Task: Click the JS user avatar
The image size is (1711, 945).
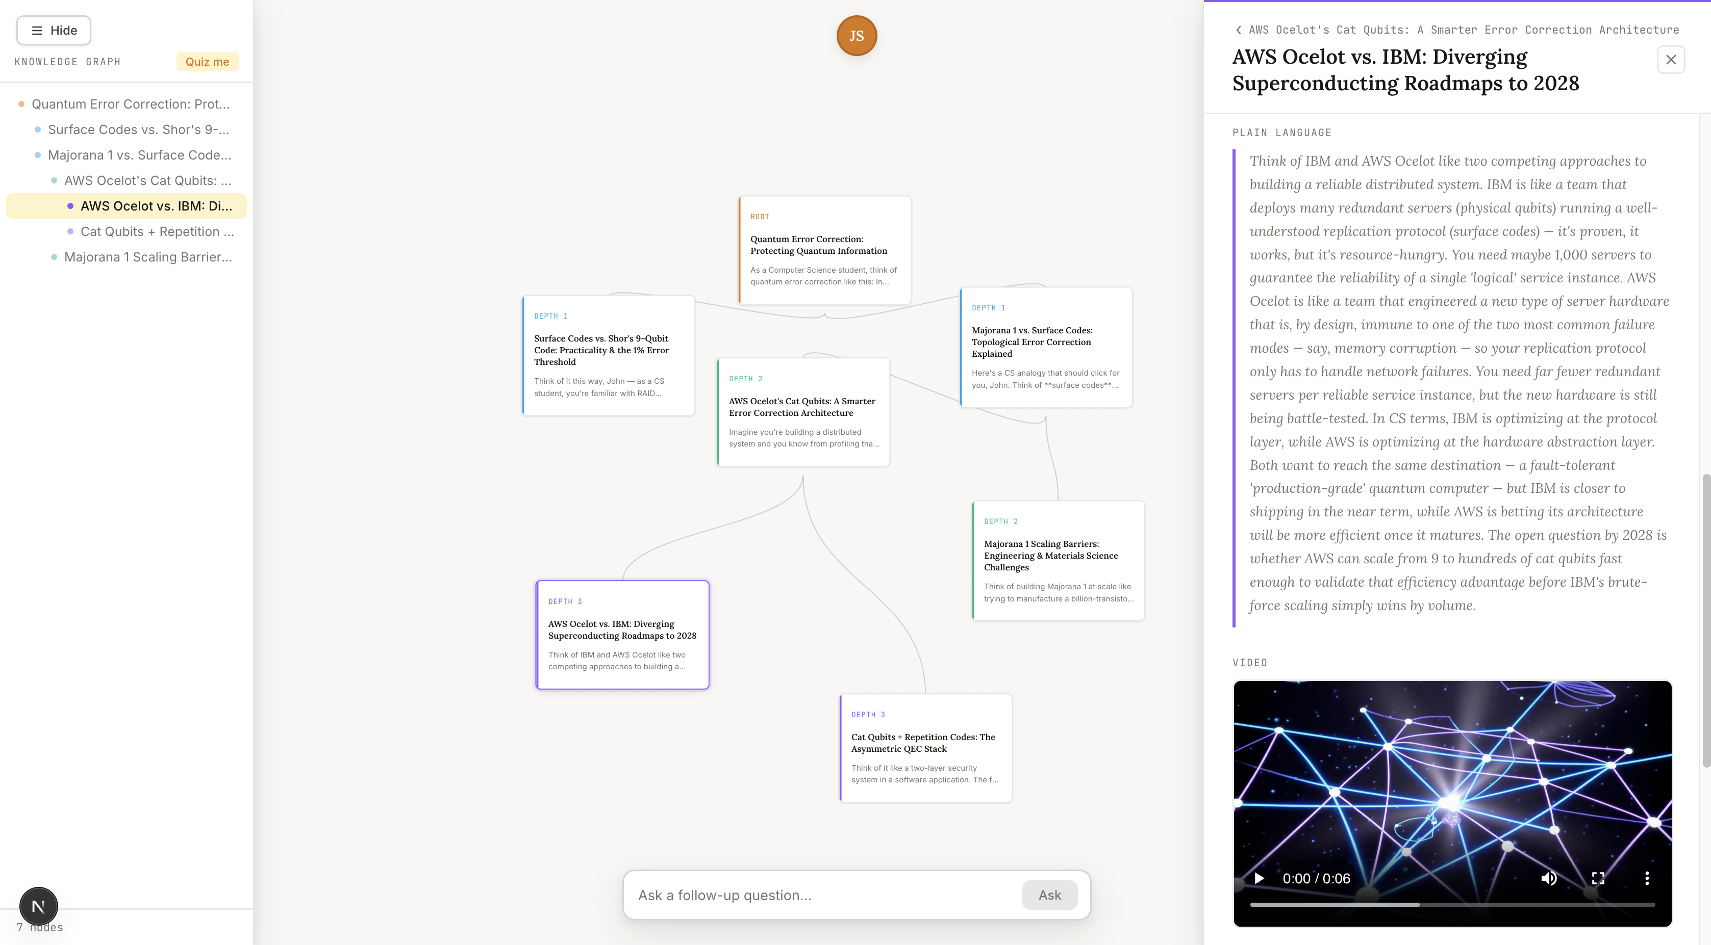Action: click(856, 36)
